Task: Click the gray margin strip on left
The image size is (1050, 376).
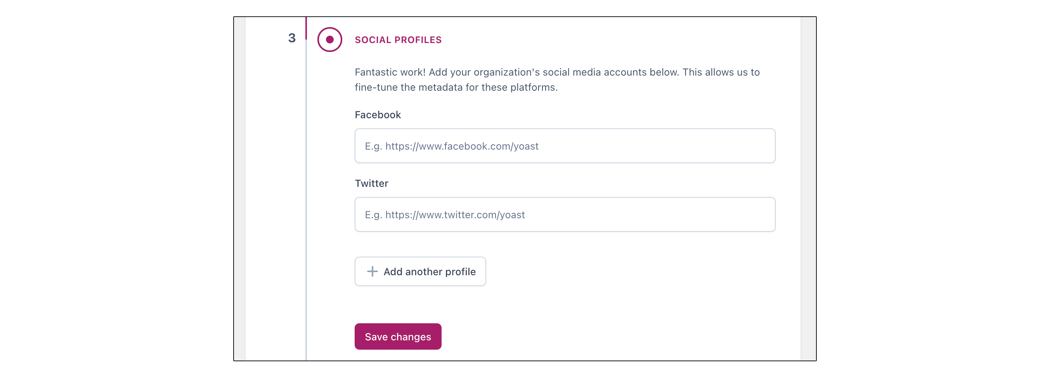Action: (240, 189)
